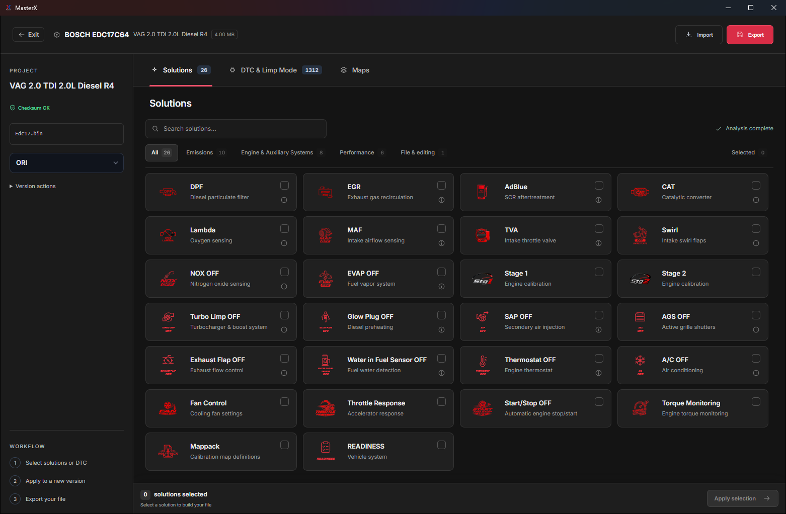Click the AGS OFF grille icon
This screenshot has width=786, height=514.
(640, 322)
